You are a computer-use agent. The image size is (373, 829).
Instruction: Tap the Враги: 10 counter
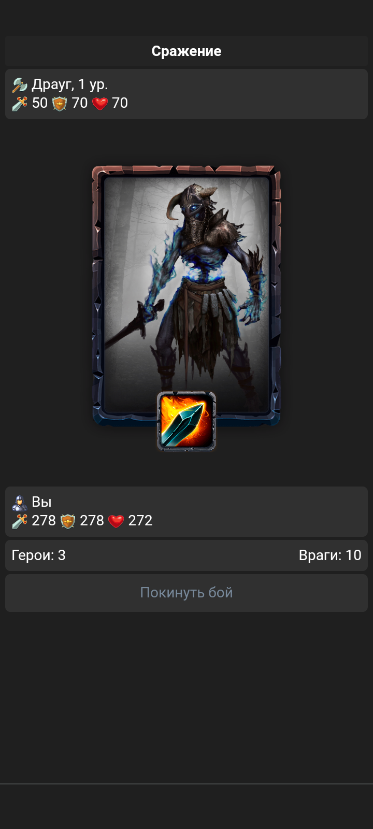click(330, 555)
